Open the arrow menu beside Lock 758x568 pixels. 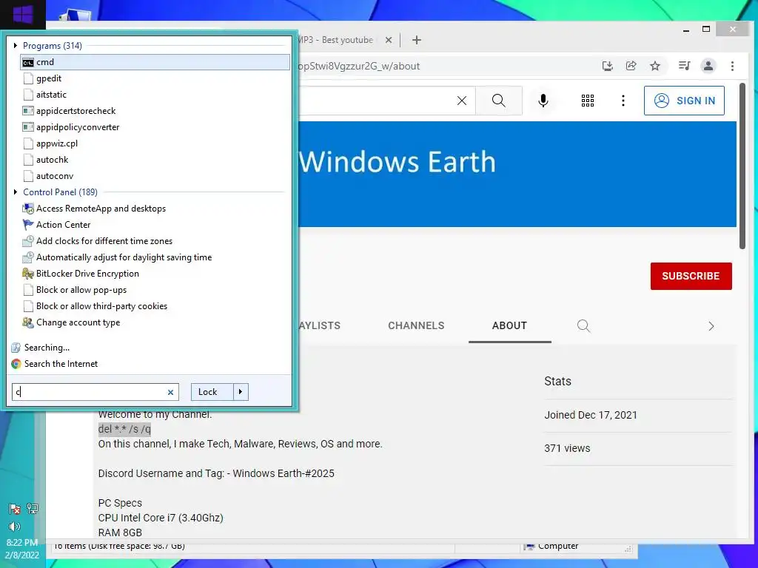coord(241,392)
